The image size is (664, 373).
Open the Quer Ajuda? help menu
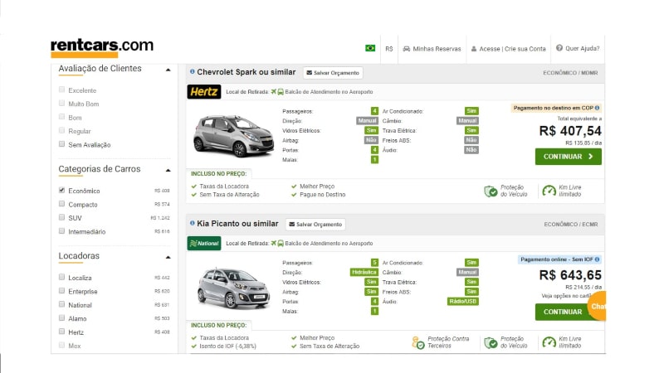click(578, 48)
